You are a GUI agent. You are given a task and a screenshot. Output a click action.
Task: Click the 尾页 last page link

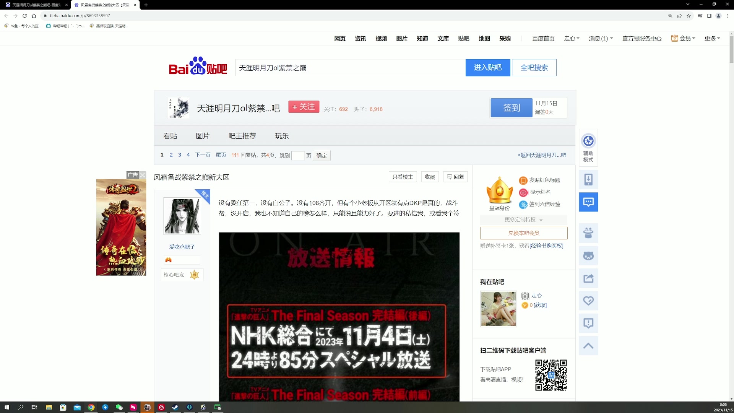(221, 155)
